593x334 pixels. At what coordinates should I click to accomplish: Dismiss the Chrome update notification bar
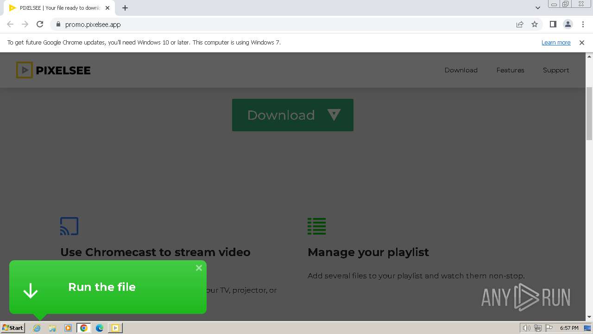[x=582, y=42]
